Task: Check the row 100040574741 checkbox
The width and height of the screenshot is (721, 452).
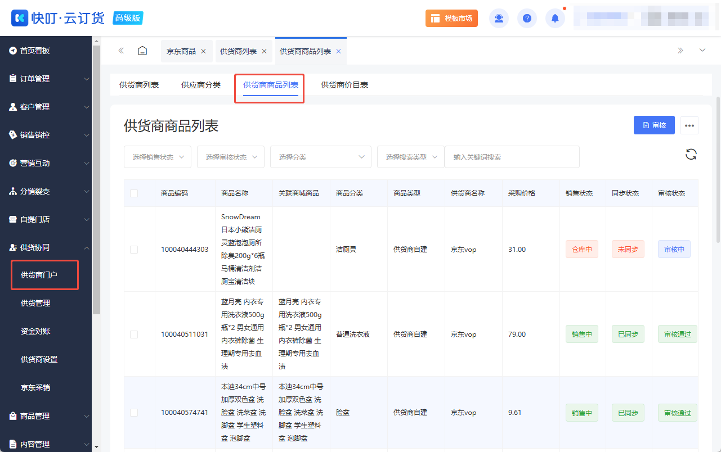Action: click(x=134, y=413)
